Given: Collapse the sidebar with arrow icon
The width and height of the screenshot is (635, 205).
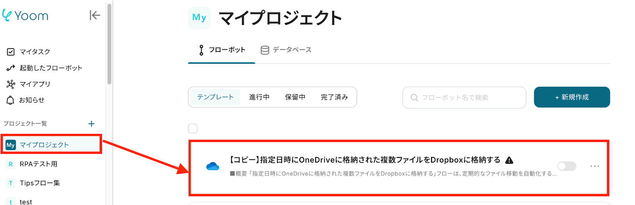Looking at the screenshot, I should (95, 15).
